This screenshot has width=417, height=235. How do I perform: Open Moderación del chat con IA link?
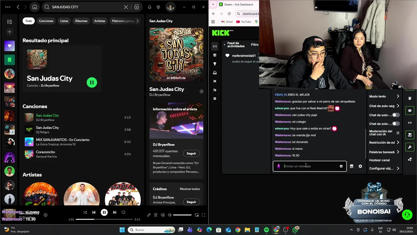pos(384,133)
